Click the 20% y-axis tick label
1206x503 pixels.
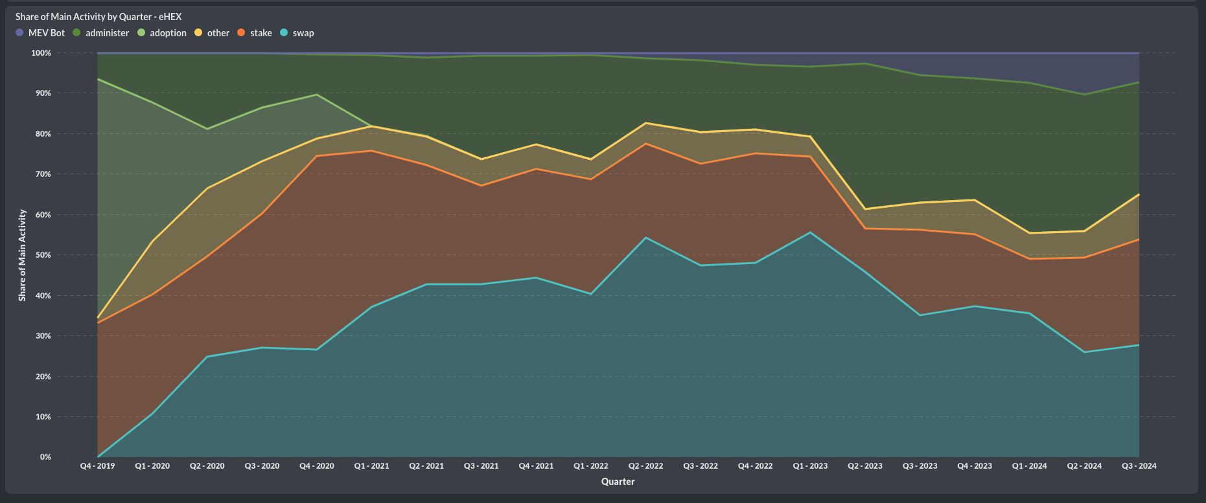pyautogui.click(x=43, y=377)
